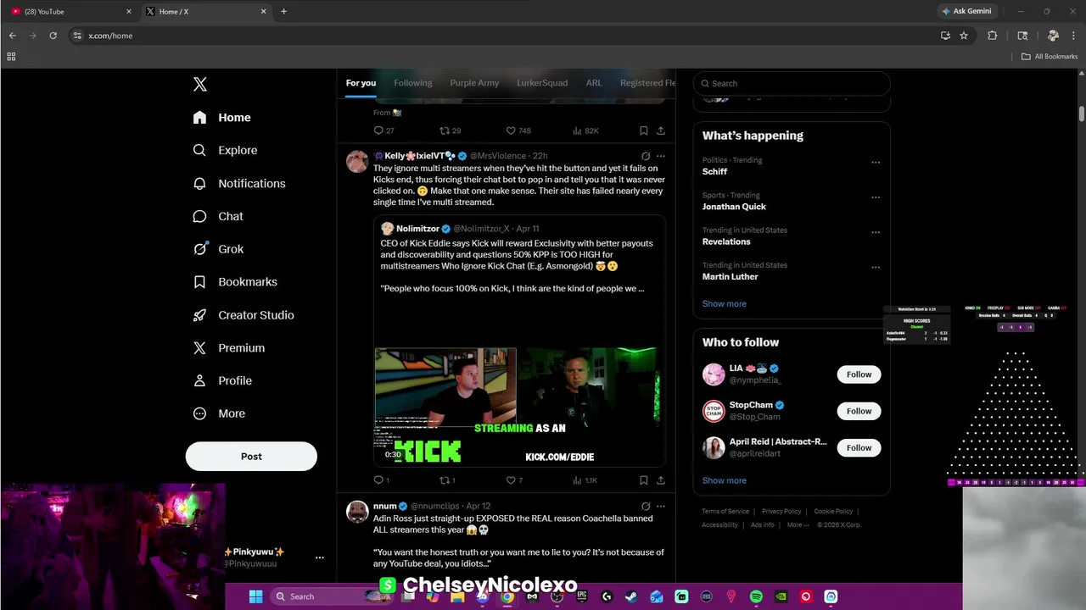Viewport: 1086px width, 610px height.
Task: Show more under What's happening
Action: point(724,303)
